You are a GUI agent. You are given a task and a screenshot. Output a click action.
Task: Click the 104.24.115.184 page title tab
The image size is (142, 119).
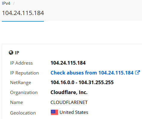pyautogui.click(x=23, y=13)
